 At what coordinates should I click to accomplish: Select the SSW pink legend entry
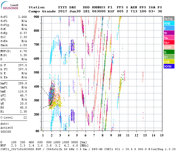(x=169, y=47)
